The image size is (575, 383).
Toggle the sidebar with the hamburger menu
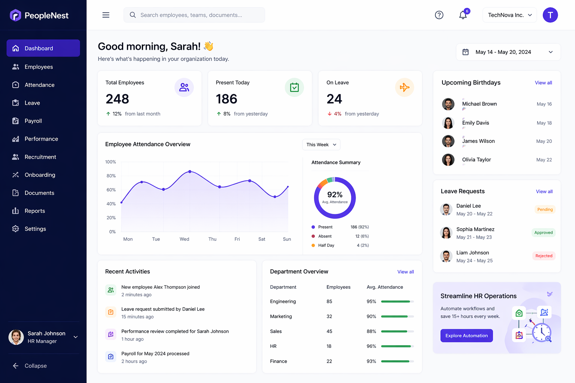(x=106, y=15)
